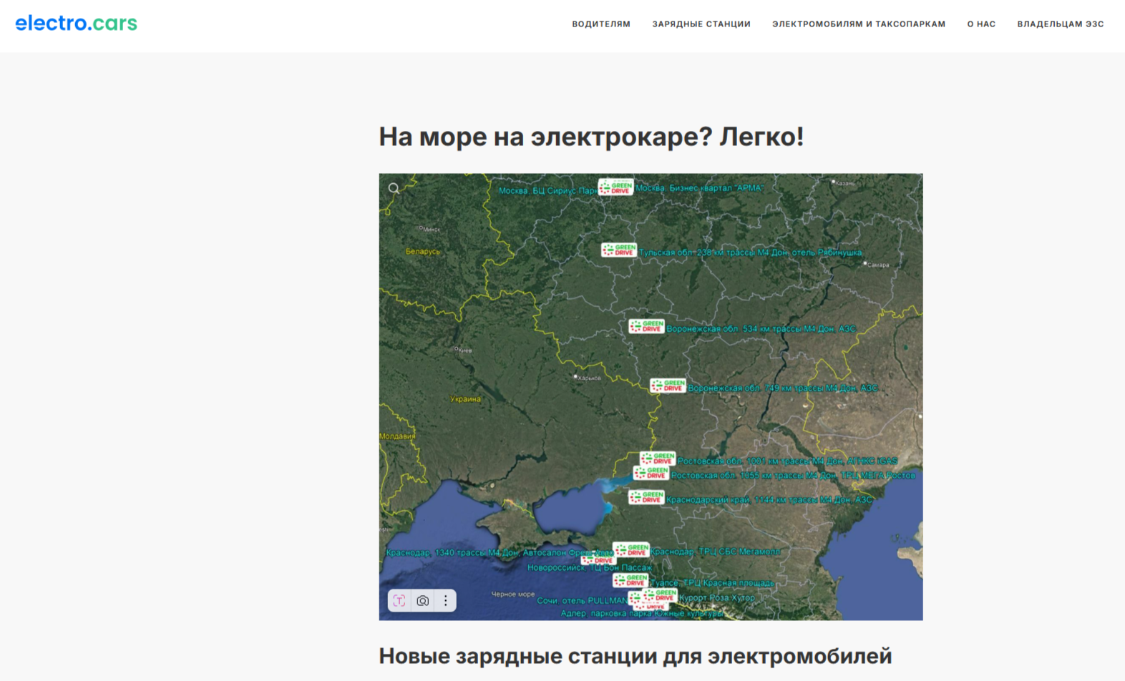
Task: Navigate to О НАС page
Action: (981, 24)
